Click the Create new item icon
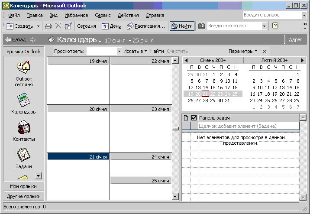The height and width of the screenshot is (214, 310). coord(10,26)
